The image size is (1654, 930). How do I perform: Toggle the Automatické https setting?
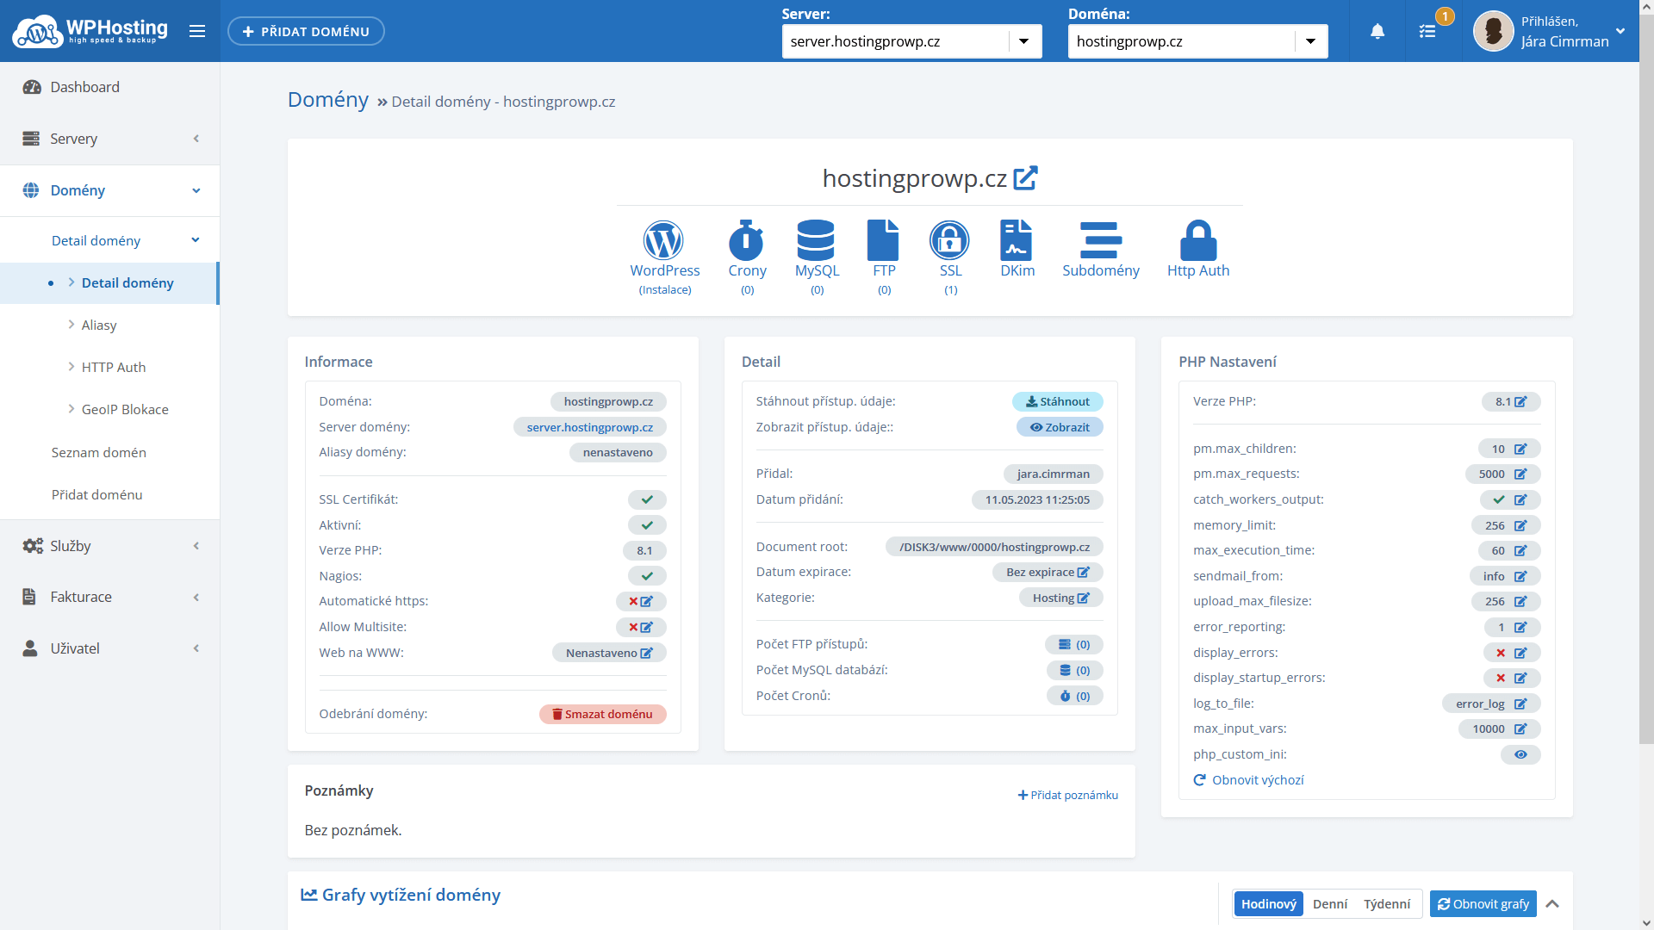tap(641, 602)
